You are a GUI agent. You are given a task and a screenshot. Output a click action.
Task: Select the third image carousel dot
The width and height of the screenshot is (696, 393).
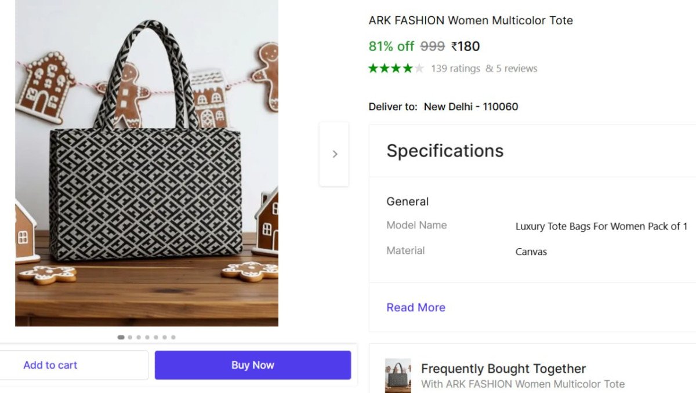[x=139, y=337]
